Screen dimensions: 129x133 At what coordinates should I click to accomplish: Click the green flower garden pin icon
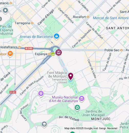click(77, 108)
